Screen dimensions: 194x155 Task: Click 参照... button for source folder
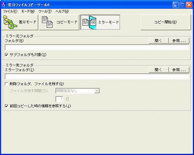pos(179,41)
